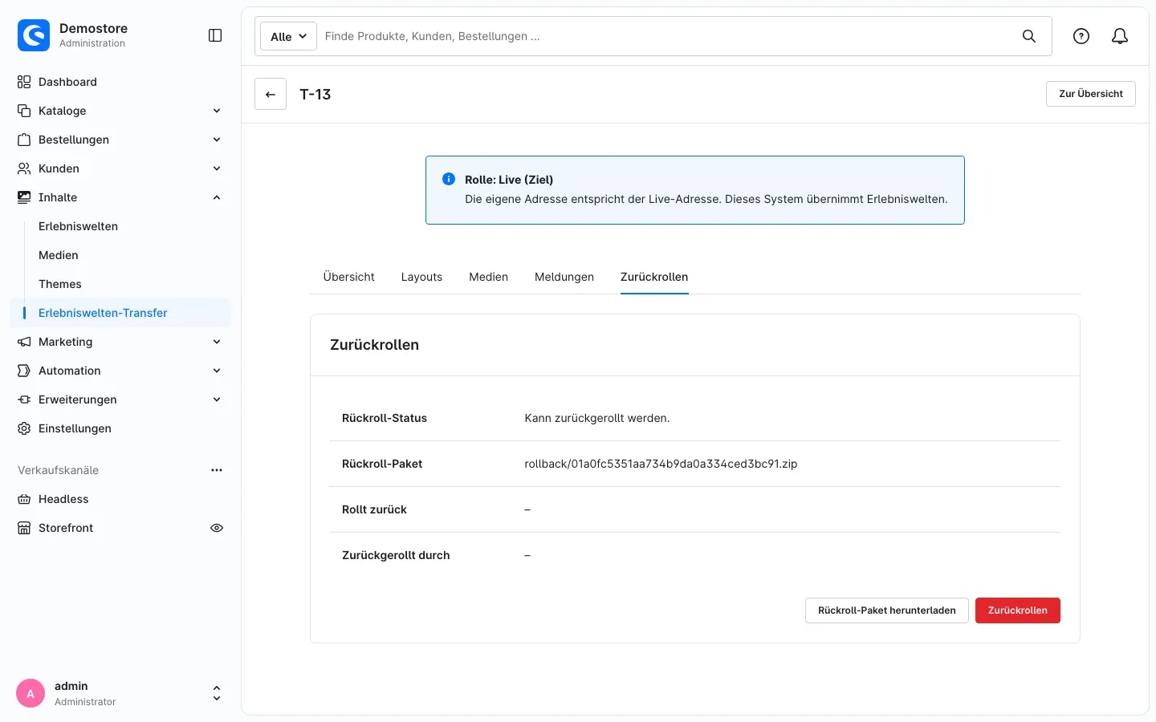Expand the Marketing menu chevron

coord(217,342)
